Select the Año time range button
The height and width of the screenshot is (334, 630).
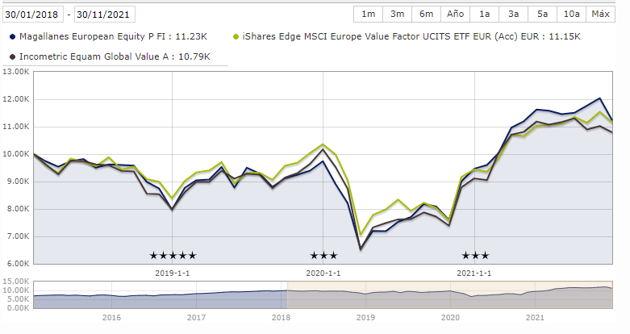[455, 14]
